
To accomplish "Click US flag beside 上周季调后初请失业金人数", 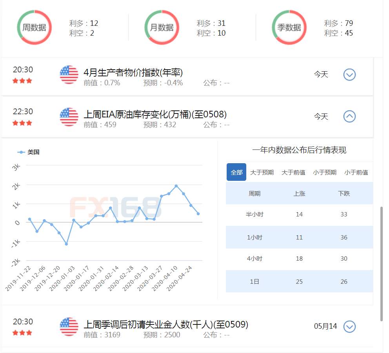I will coord(69,327).
